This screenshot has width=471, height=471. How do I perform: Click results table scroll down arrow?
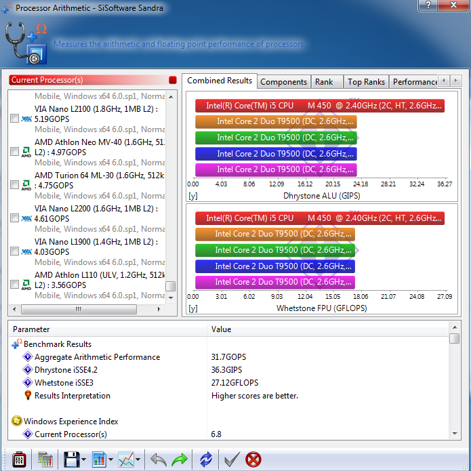click(455, 434)
